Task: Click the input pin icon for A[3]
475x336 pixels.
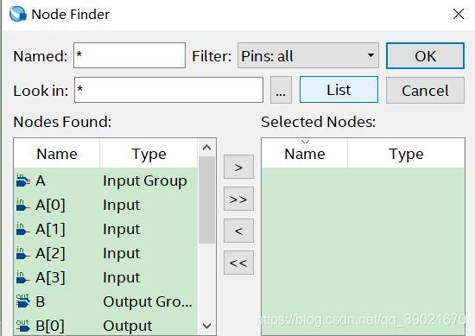Action: (23, 277)
